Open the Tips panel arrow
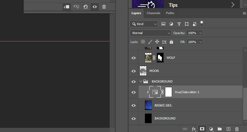The height and width of the screenshot is (132, 247). click(x=233, y=4)
